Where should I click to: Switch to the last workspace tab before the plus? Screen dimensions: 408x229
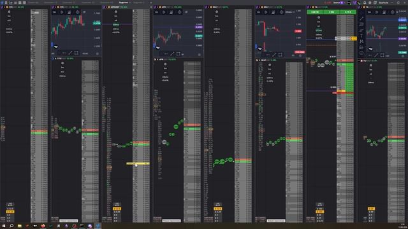tap(139, 3)
